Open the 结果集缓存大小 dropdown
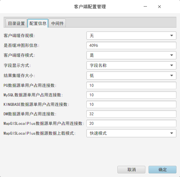Viewport: 180px width, 177px height. pos(131,76)
